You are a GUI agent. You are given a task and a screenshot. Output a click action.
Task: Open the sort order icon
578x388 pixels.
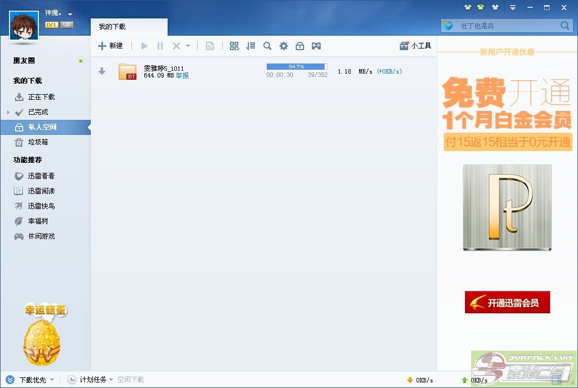pos(251,46)
